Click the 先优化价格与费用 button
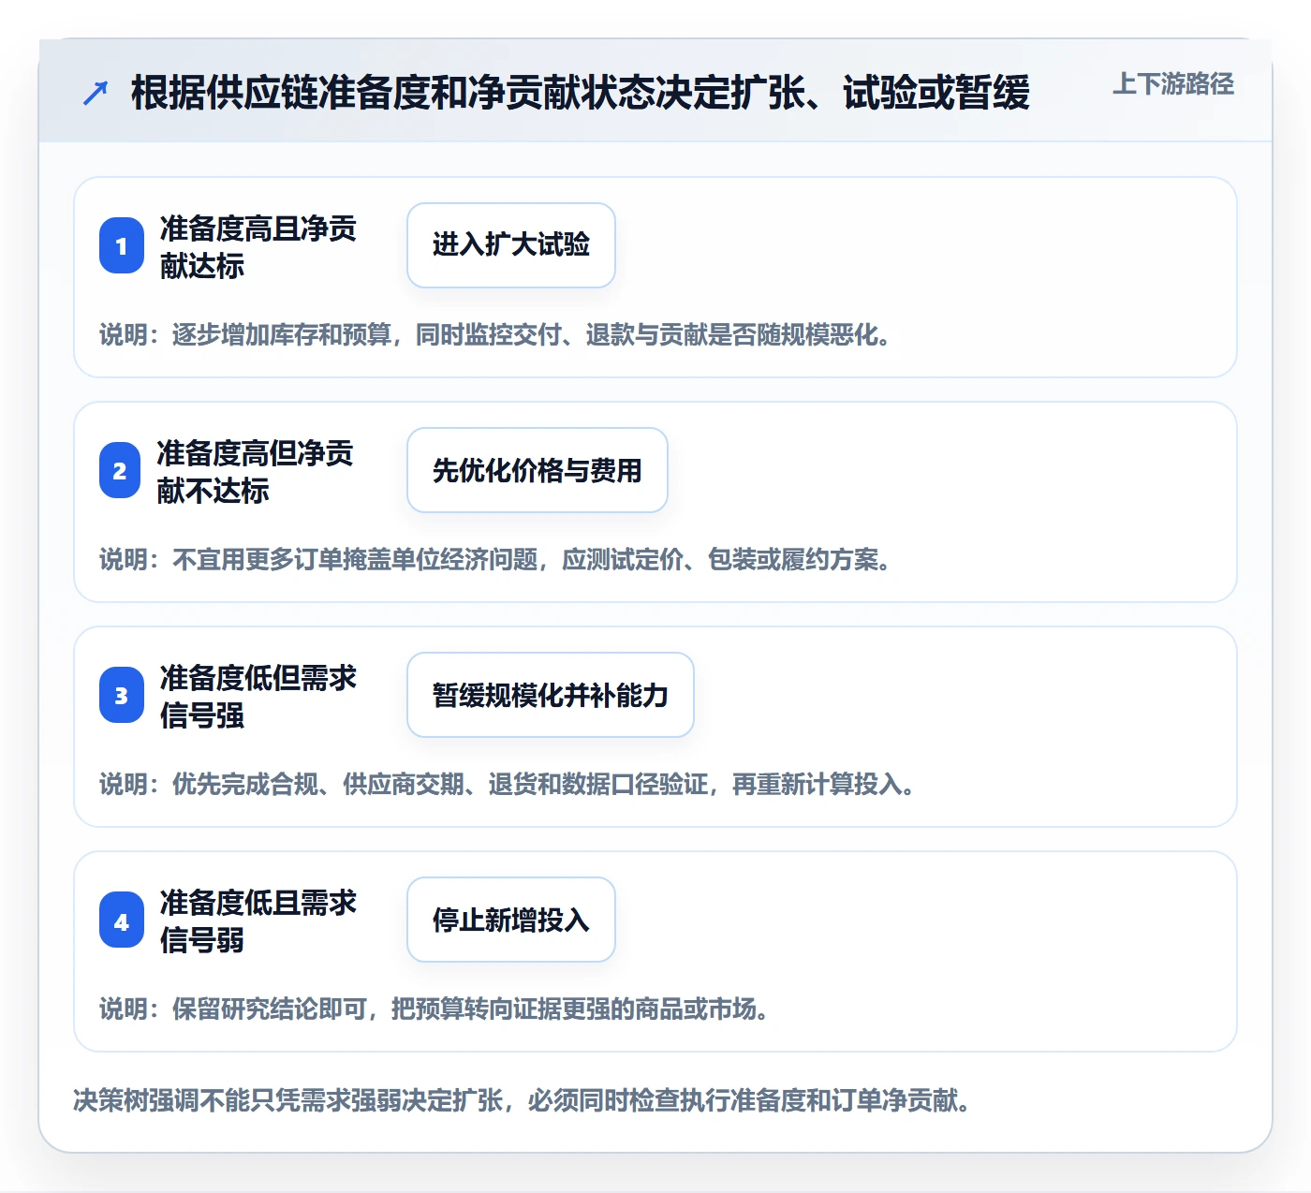Screen dimensions: 1311x1193 coord(538,470)
